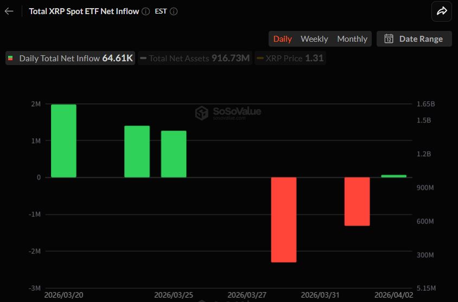Viewport: 458px width, 302px height.
Task: Click the largest red outflow bar
Action: click(284, 220)
